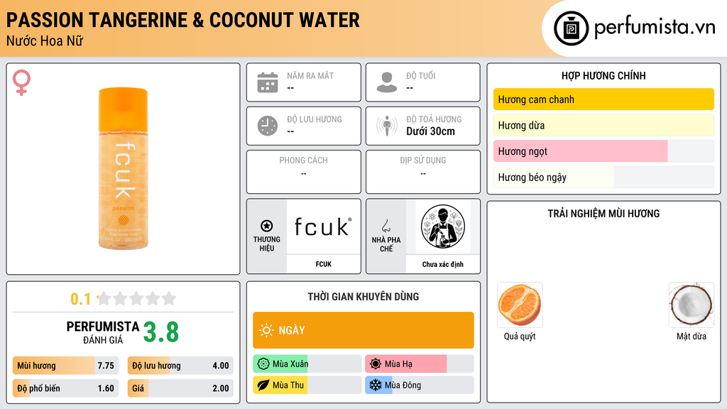
Task: Click the Mùa Đông snowflake season bar
Action: (x=419, y=385)
